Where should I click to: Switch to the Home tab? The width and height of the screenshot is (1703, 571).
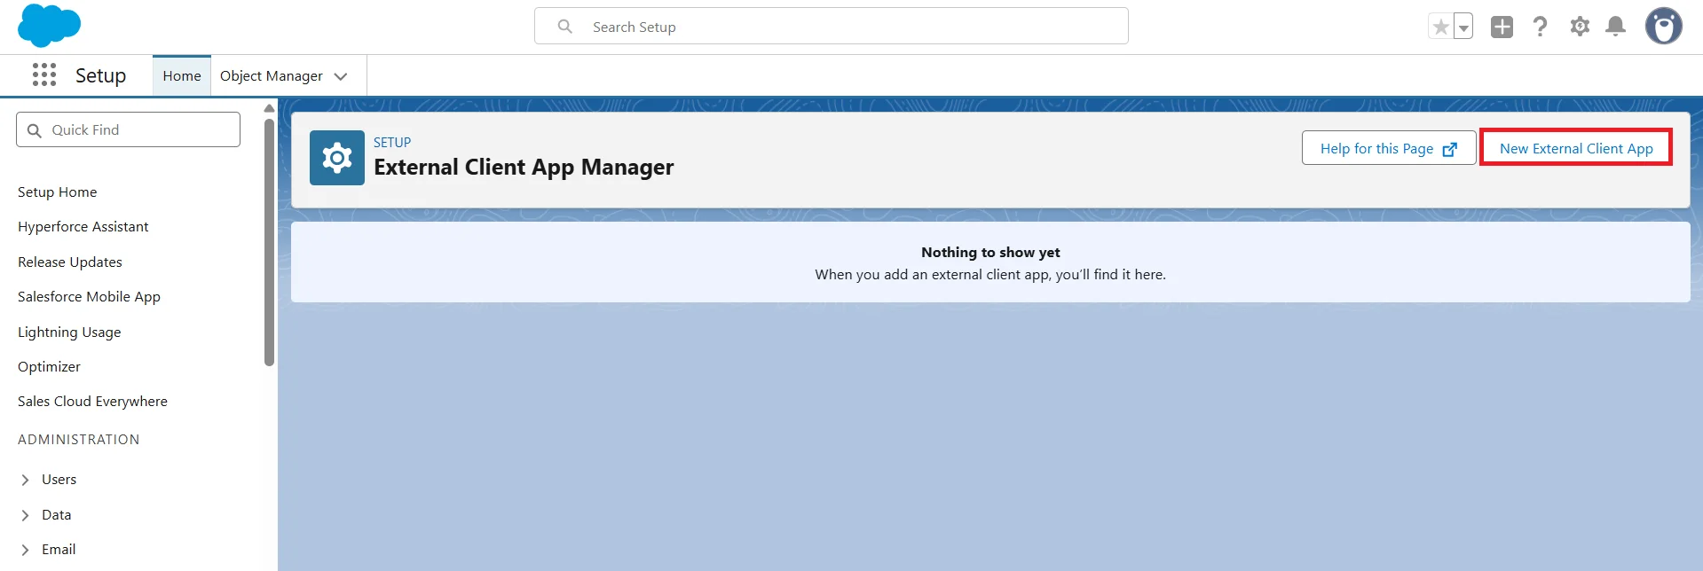[182, 76]
